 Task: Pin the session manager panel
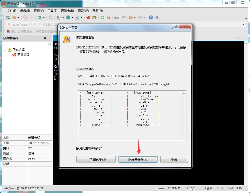pyautogui.click(x=45, y=38)
